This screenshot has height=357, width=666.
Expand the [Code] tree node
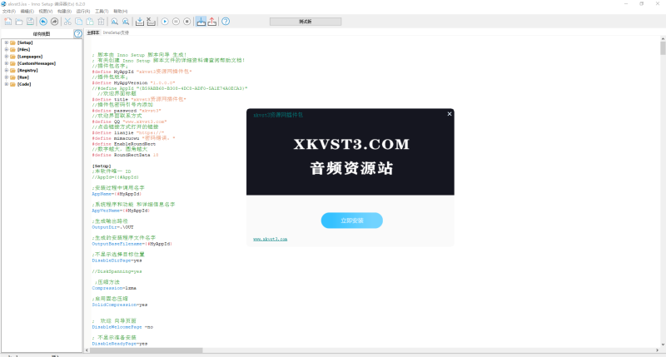point(7,84)
